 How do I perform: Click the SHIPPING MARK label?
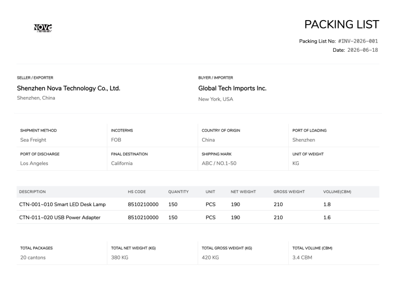click(216, 154)
